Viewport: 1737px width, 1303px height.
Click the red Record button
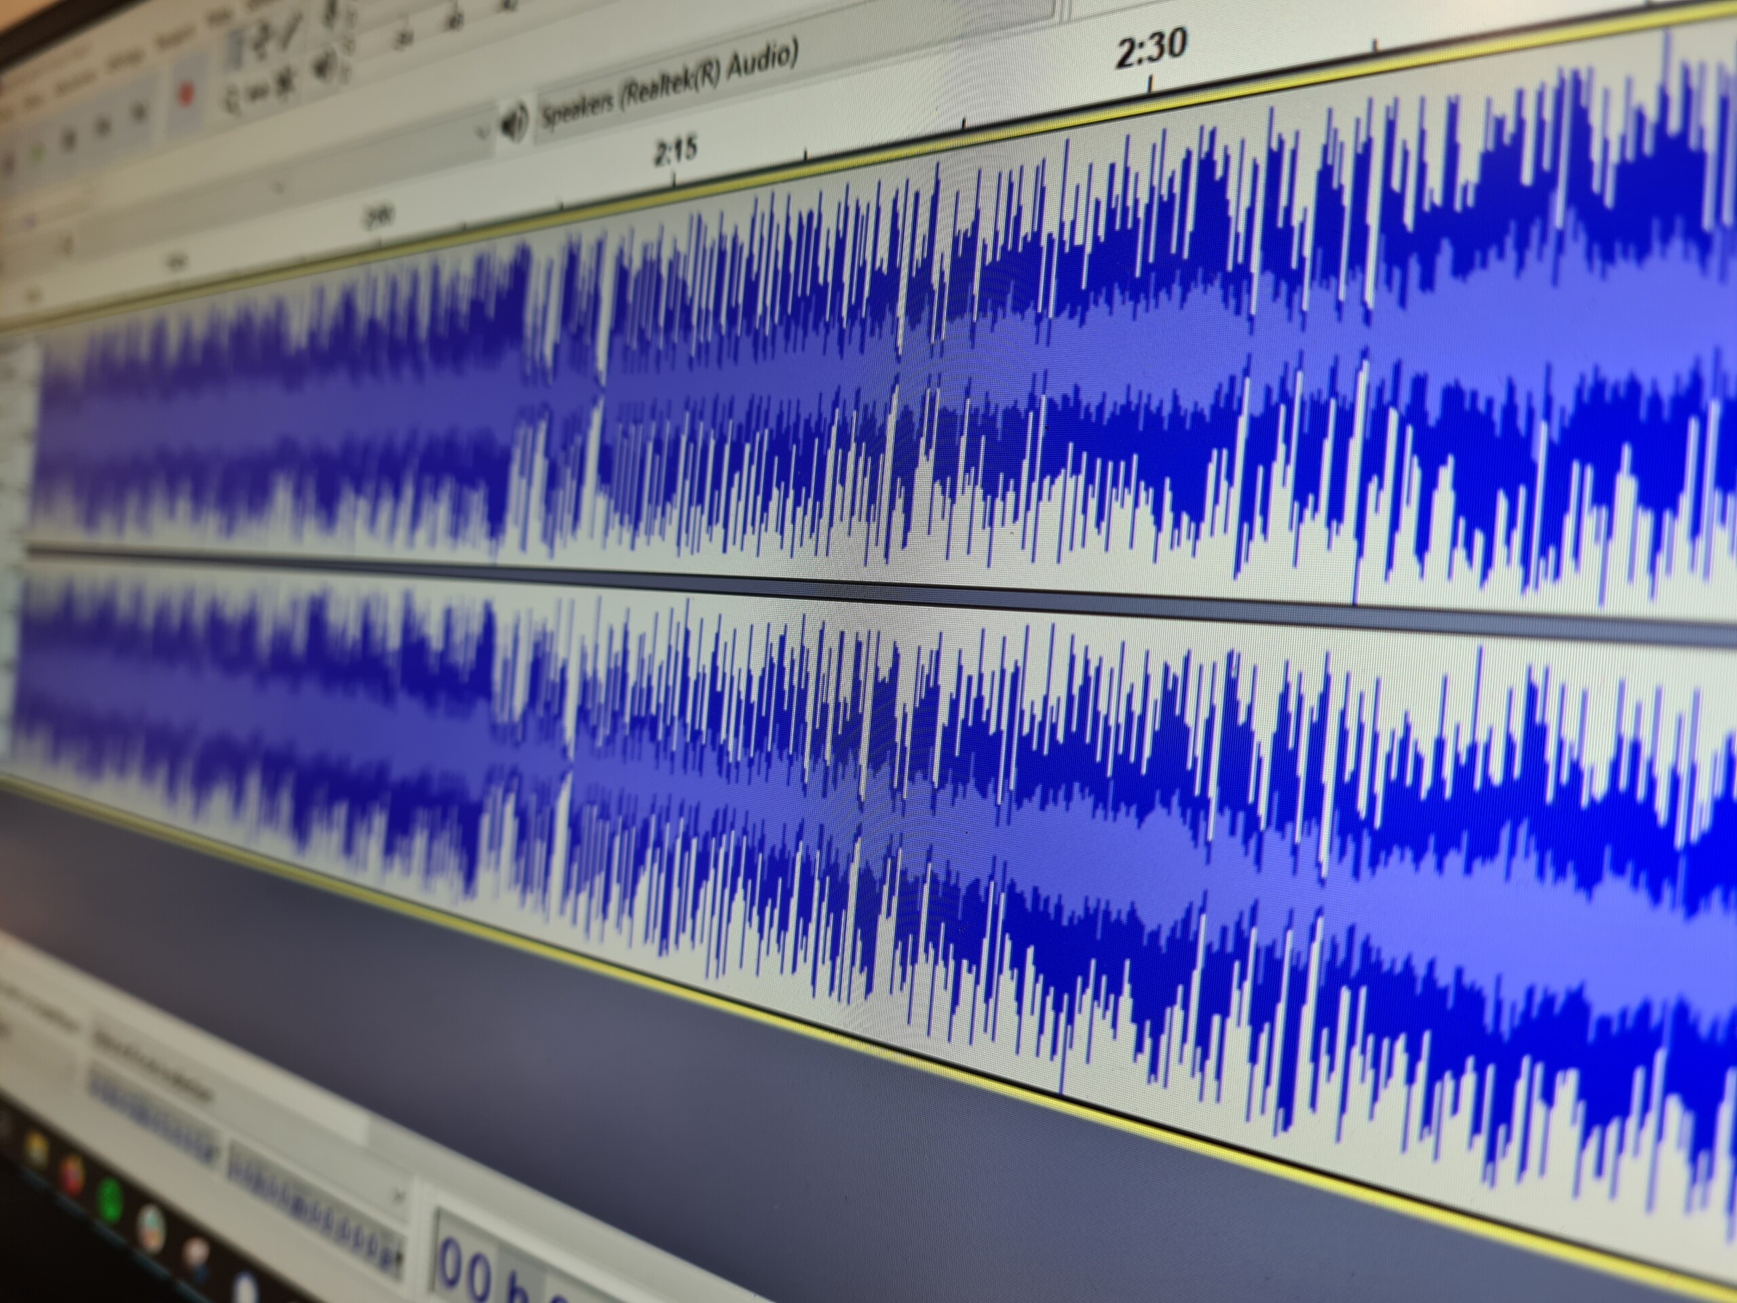pos(185,95)
